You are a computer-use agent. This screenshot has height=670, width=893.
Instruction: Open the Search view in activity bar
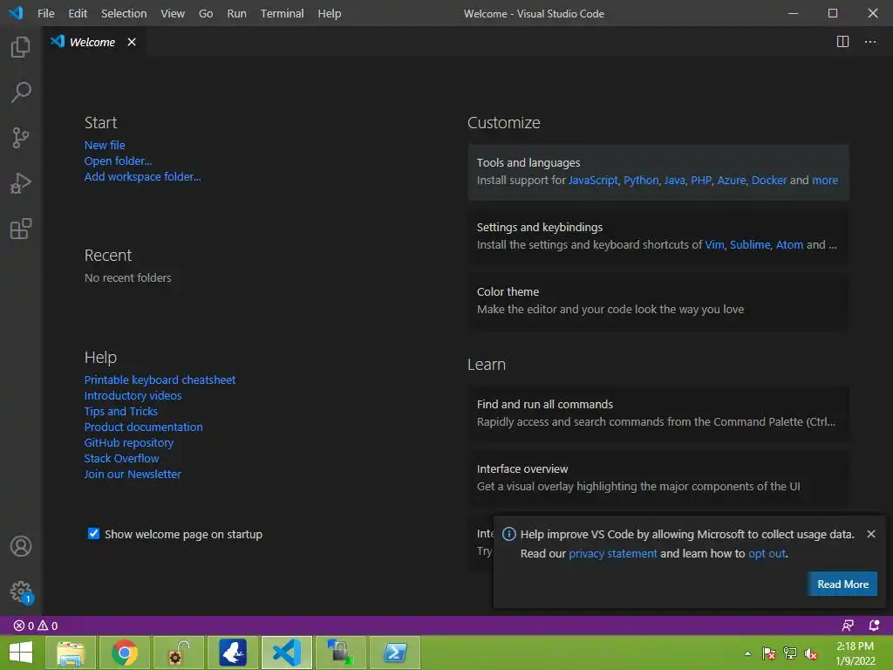pos(21,92)
